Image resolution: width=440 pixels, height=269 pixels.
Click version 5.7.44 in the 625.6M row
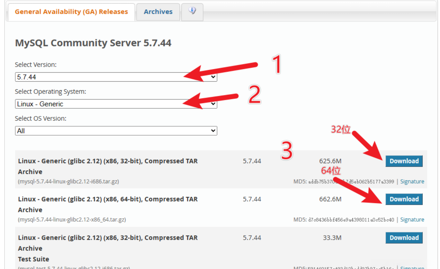252,161
